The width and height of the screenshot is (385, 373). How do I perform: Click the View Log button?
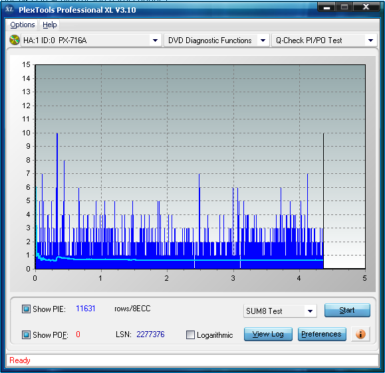point(268,335)
